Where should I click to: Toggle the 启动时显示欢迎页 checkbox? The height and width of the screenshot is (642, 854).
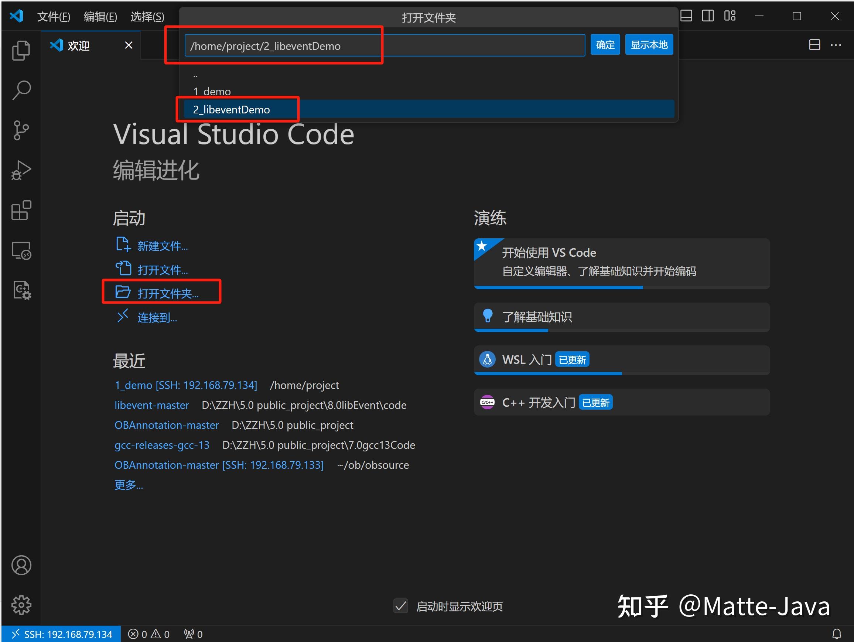[401, 606]
